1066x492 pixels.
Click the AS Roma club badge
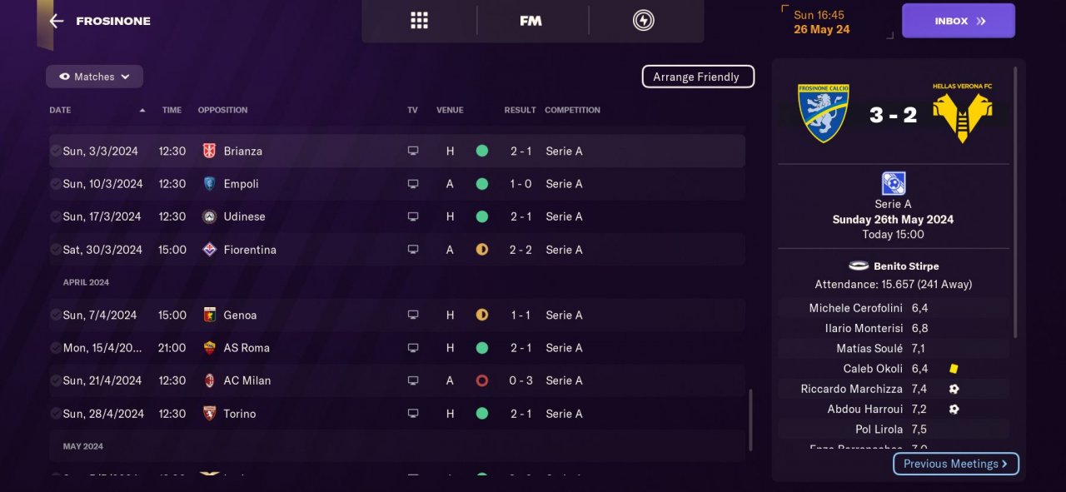click(x=209, y=348)
